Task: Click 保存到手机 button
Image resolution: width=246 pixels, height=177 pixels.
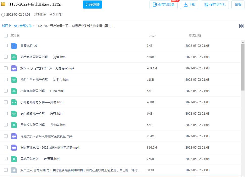Action: (215, 5)
